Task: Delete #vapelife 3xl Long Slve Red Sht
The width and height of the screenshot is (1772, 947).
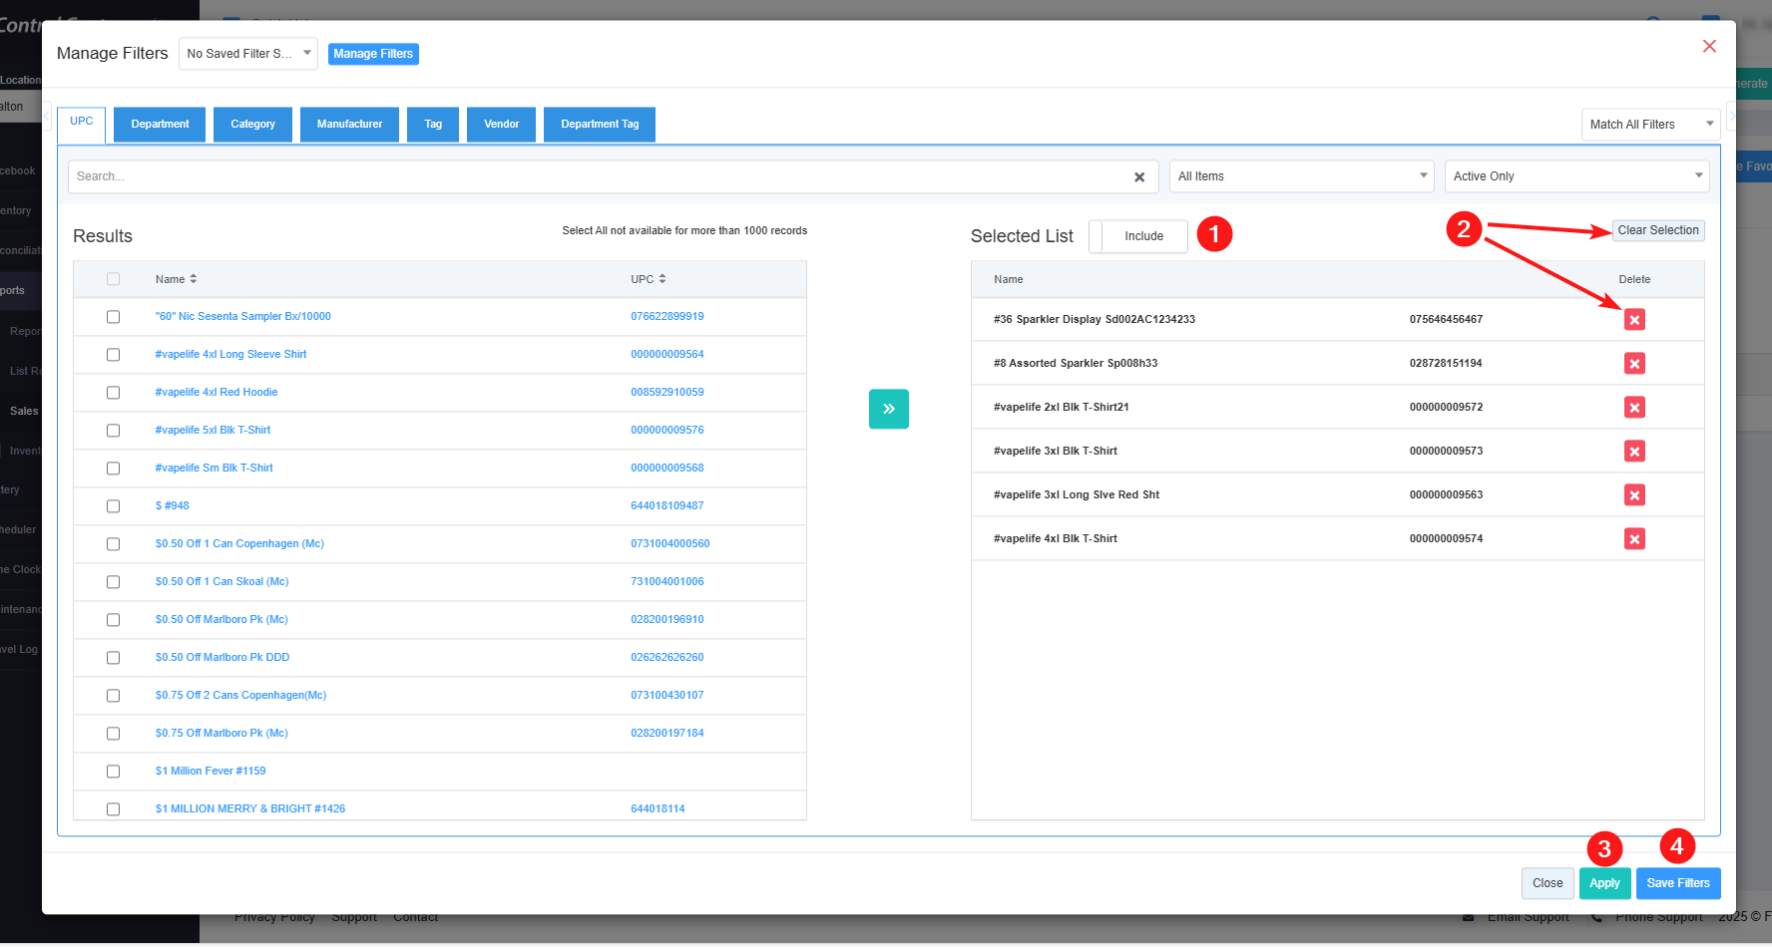Action: click(x=1633, y=494)
